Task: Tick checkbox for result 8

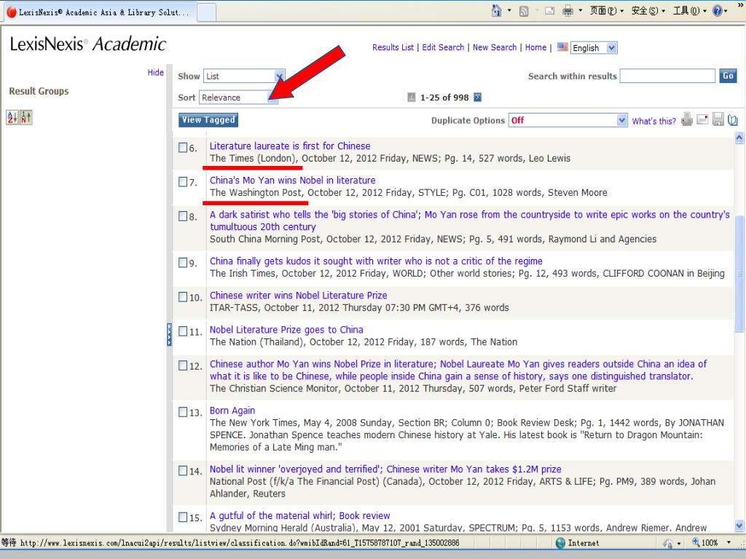Action: click(x=183, y=216)
